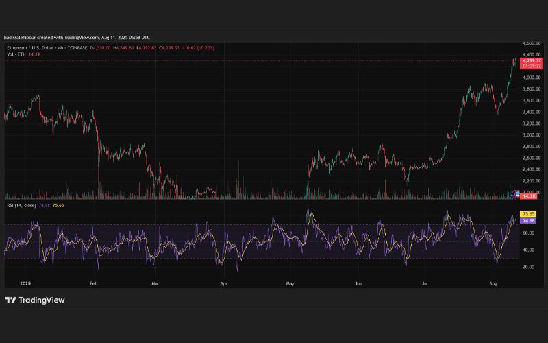Image resolution: width=548 pixels, height=343 pixels.
Task: Click the red 4,299.37 current price label
Action: tap(532, 60)
